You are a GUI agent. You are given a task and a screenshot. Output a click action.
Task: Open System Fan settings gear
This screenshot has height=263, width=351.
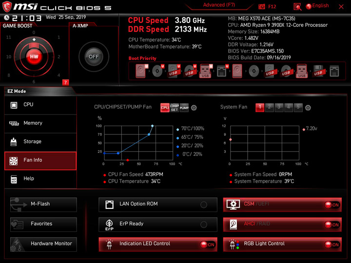308,108
